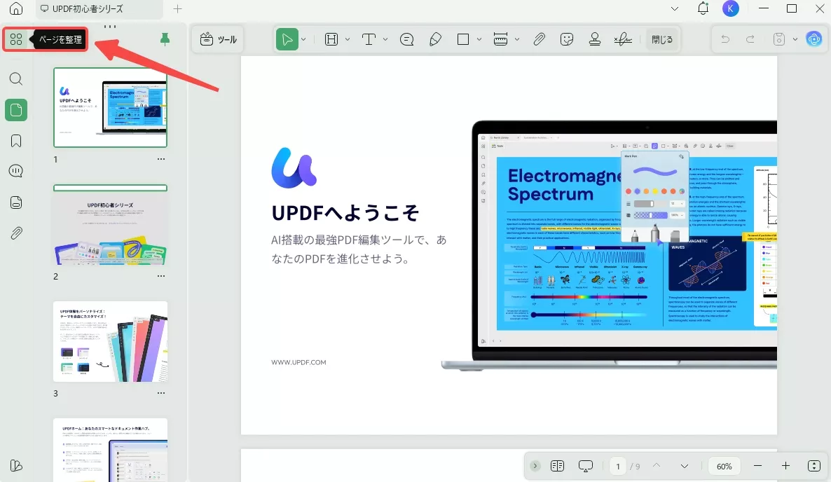The width and height of the screenshot is (831, 482).
Task: Open the Attachments paperclip icon
Action: pos(15,233)
